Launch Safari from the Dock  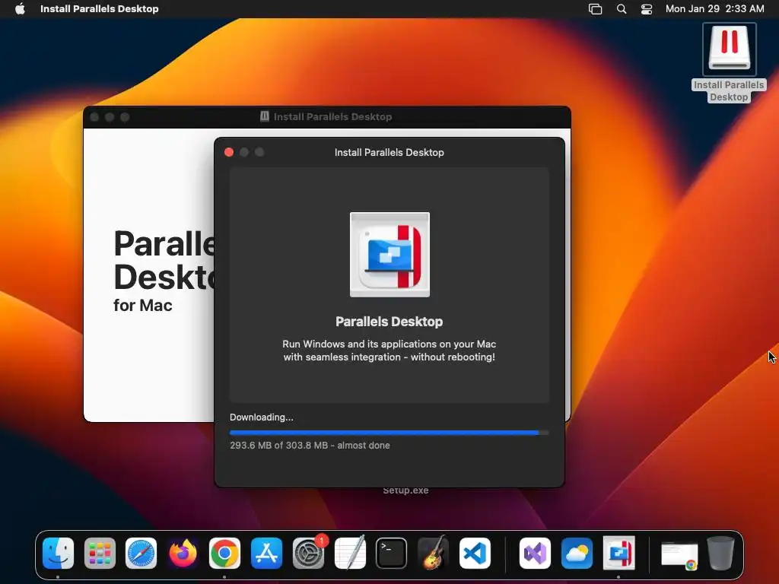tap(141, 553)
